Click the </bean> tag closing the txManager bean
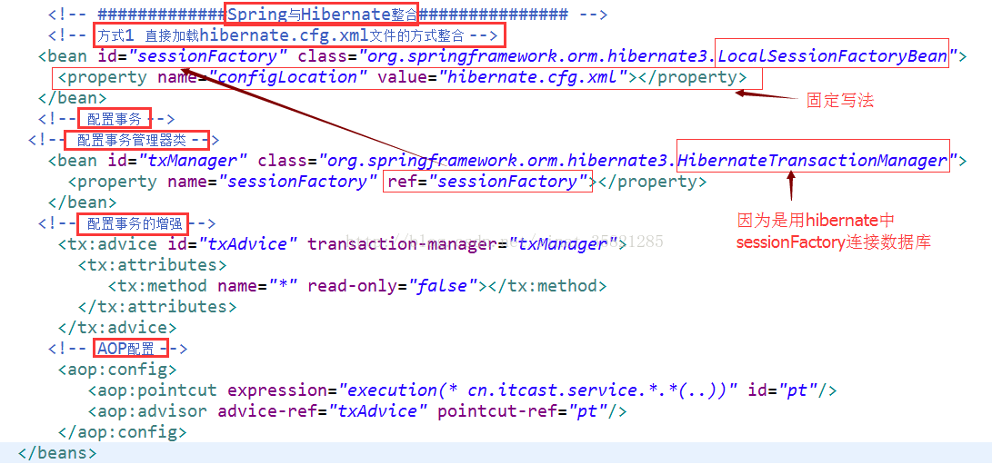This screenshot has height=464, width=992. (x=82, y=202)
